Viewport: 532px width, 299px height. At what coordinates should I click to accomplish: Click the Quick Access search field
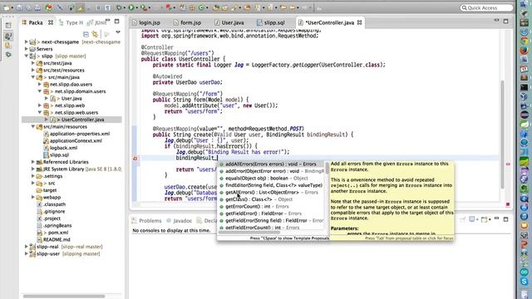(x=486, y=7)
